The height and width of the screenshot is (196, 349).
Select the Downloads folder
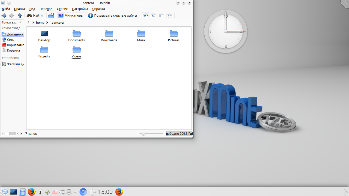109,36
